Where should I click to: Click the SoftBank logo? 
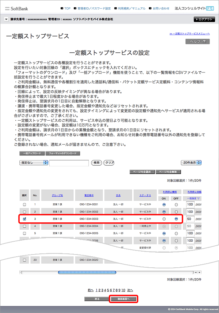coord(16,8)
